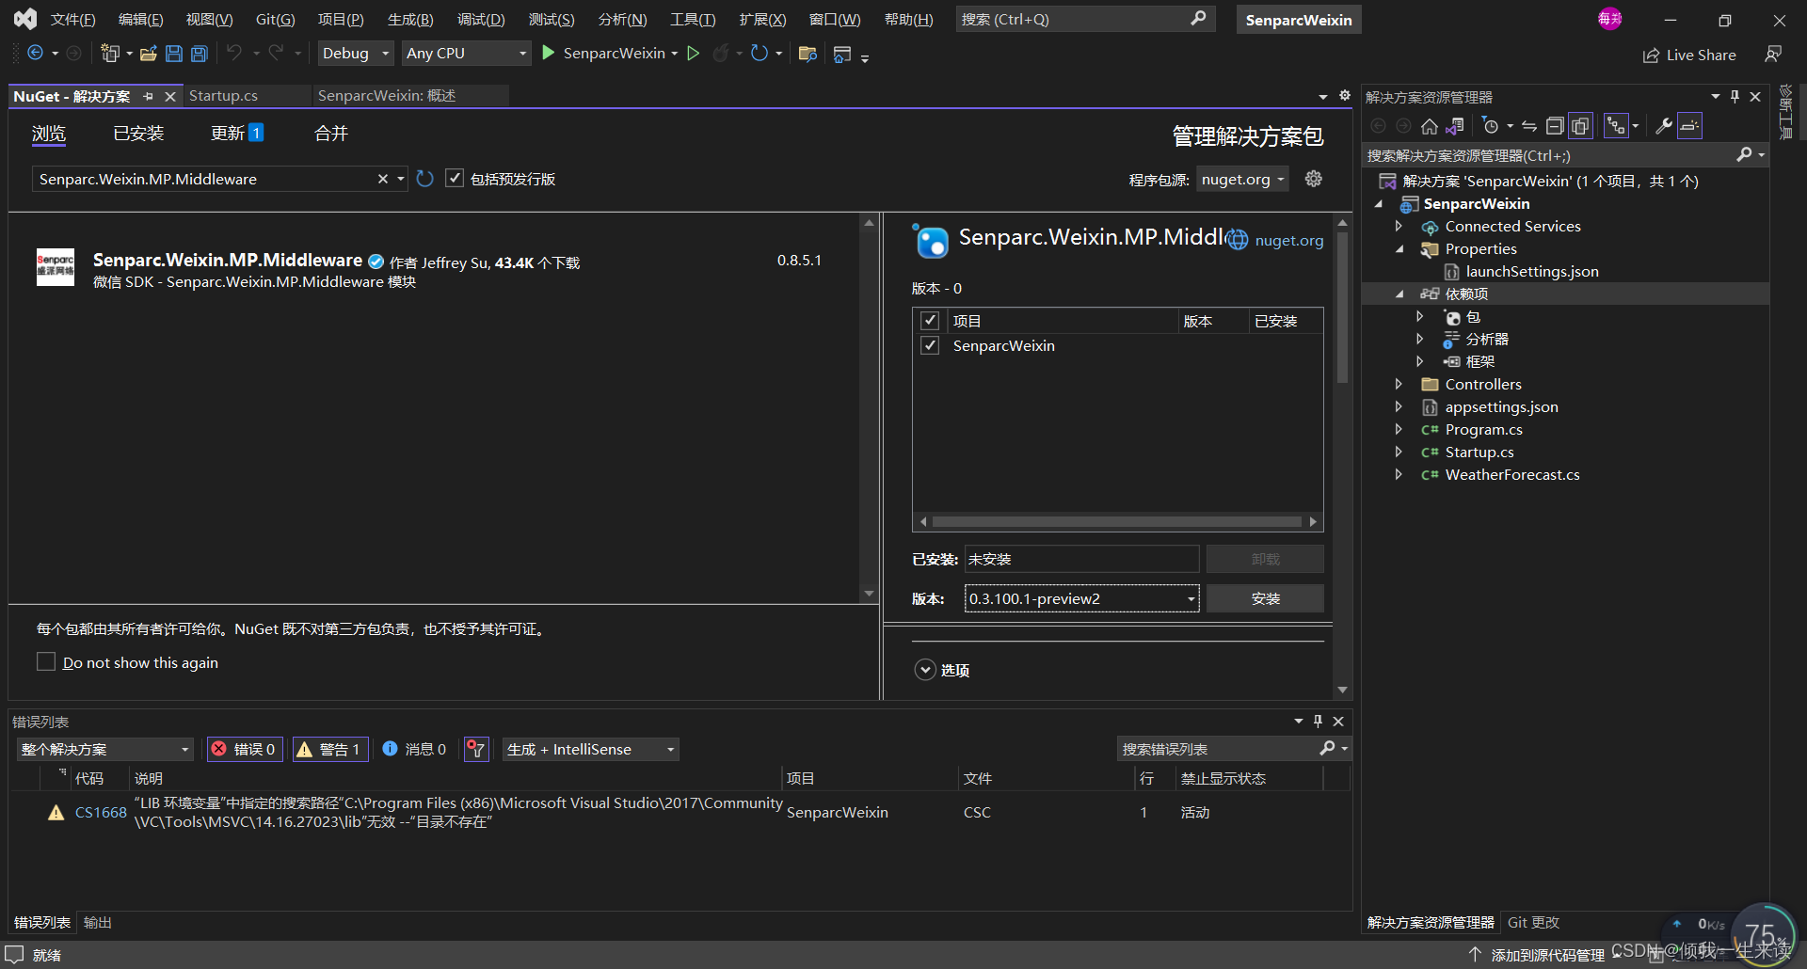The height and width of the screenshot is (969, 1807).
Task: Click pending changes filter clock icon
Action: [x=1491, y=126]
